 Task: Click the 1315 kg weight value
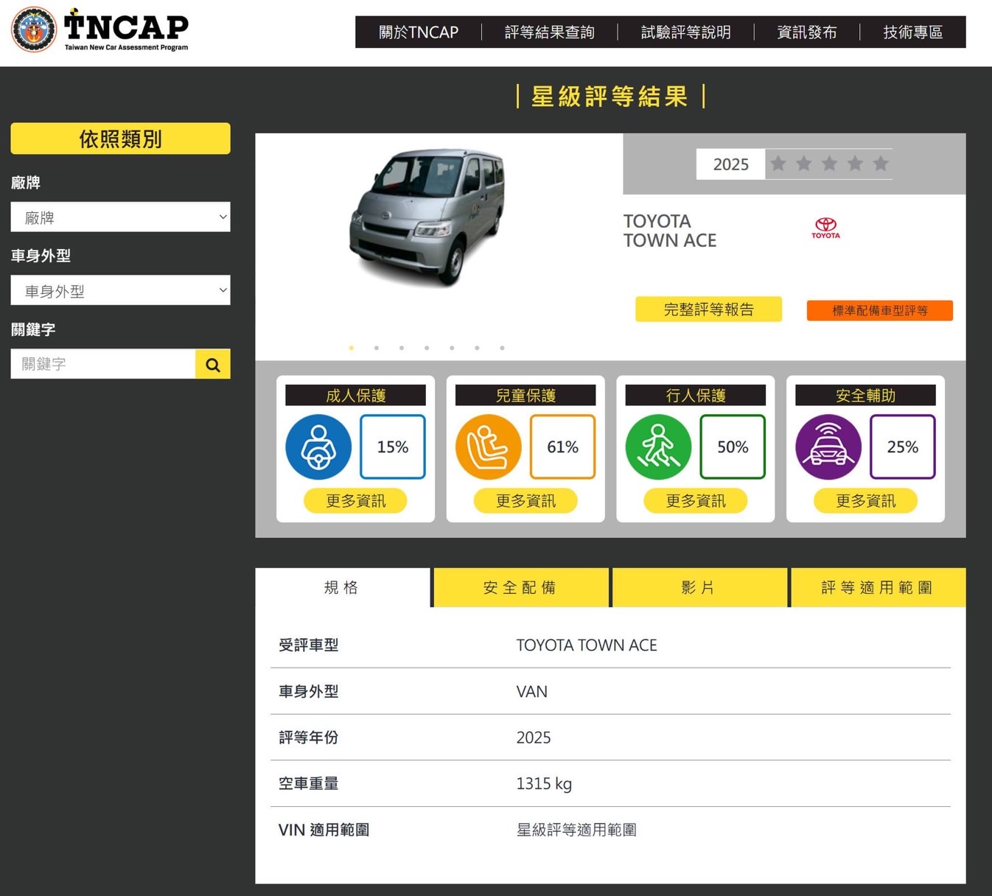coord(544,783)
